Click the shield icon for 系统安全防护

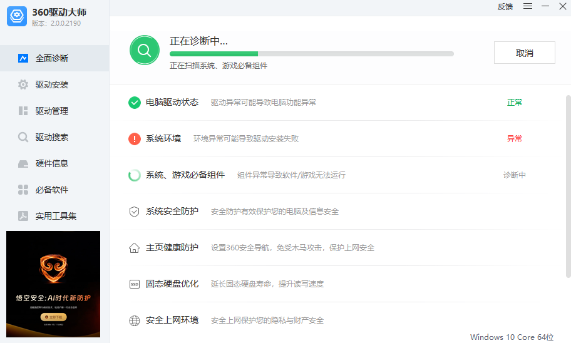click(x=135, y=212)
